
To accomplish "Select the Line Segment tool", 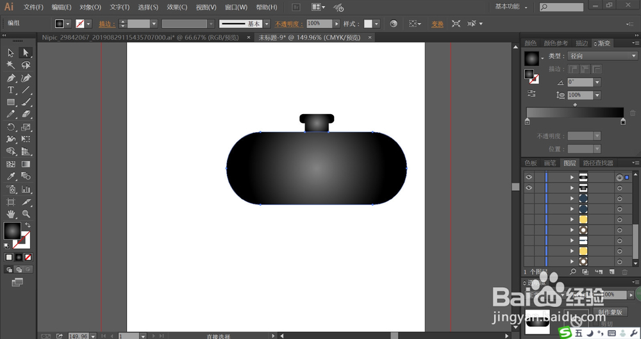I will coord(26,90).
